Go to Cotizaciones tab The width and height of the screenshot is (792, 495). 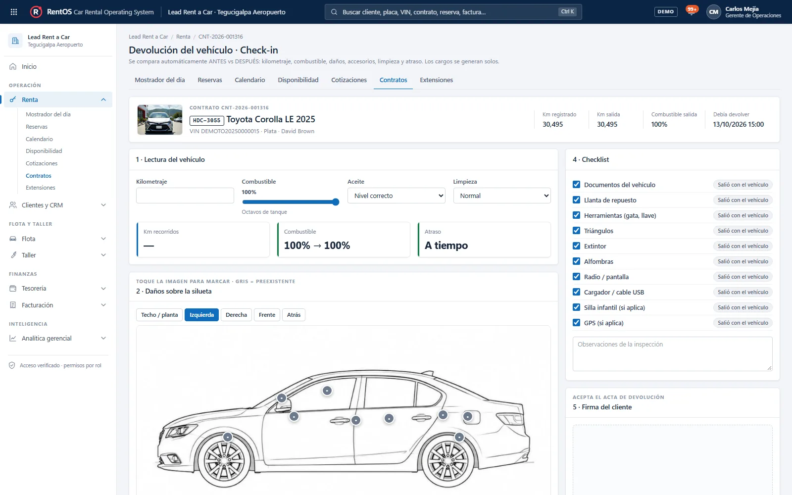pos(349,80)
